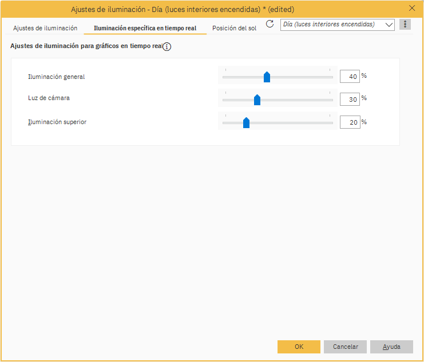Click the far left end of the Luz de cámara track
Screen dimensions: 424x362
point(224,100)
